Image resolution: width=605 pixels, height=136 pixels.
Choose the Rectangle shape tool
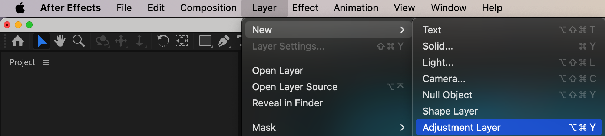(x=205, y=41)
